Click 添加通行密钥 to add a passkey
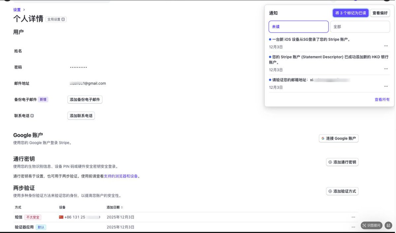396x233 pixels. [342, 162]
